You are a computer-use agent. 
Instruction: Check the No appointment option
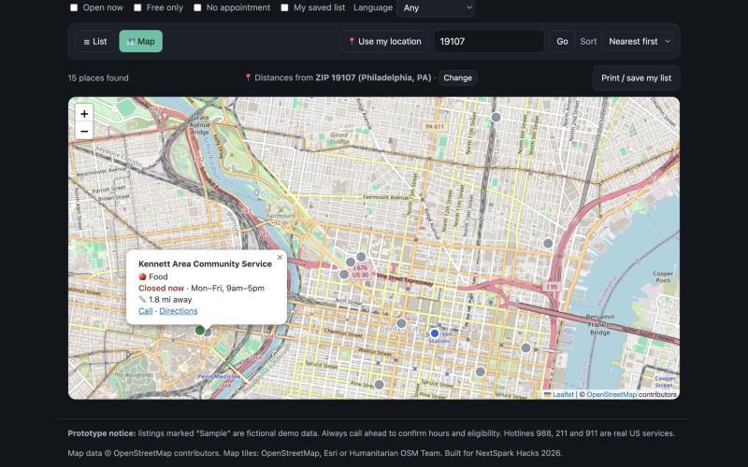[197, 7]
